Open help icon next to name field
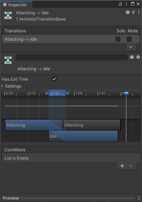Viewport: 142px width, 202px height. click(x=132, y=57)
